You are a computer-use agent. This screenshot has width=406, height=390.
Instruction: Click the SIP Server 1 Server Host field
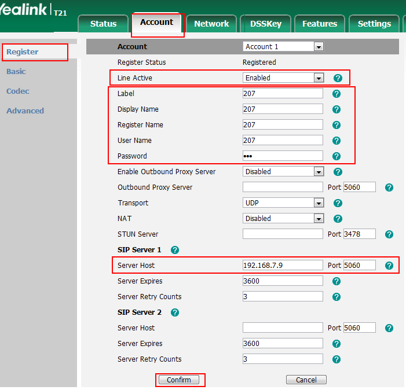click(x=283, y=265)
